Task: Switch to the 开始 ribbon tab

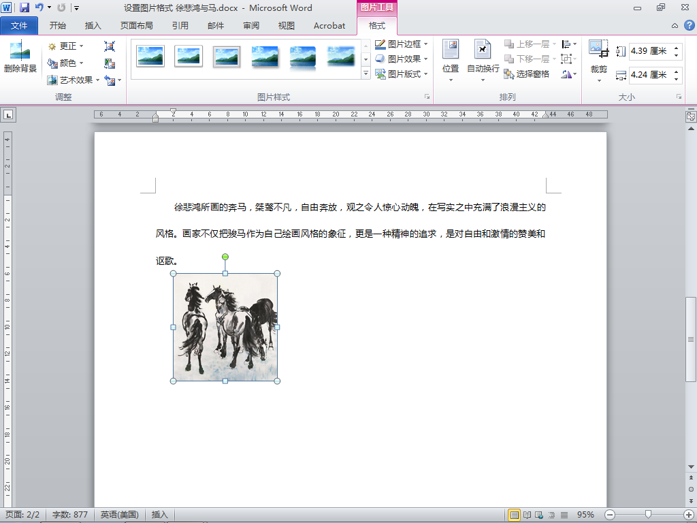Action: (x=58, y=26)
